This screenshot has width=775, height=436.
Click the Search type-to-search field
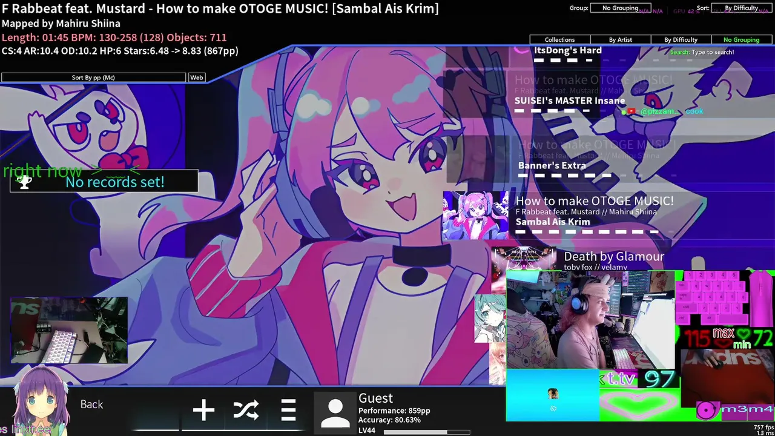click(702, 52)
